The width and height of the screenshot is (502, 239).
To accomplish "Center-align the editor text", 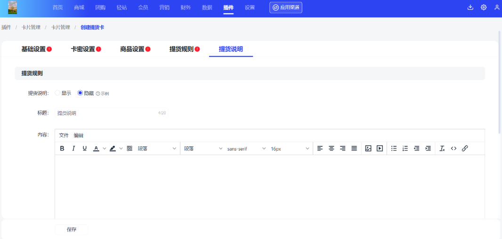I will [332, 149].
